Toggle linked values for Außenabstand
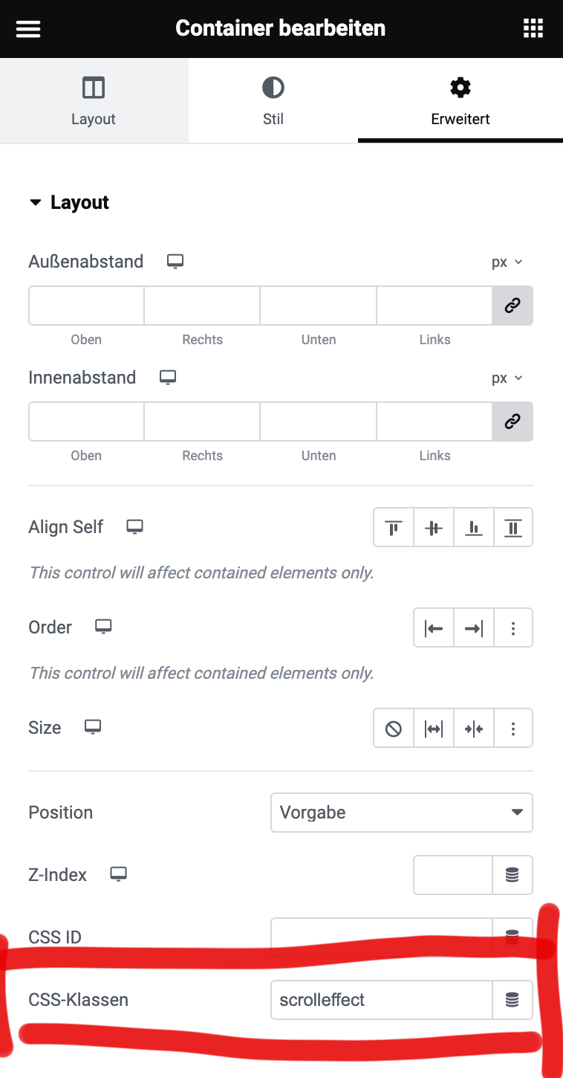This screenshot has width=563, height=1078. (512, 306)
